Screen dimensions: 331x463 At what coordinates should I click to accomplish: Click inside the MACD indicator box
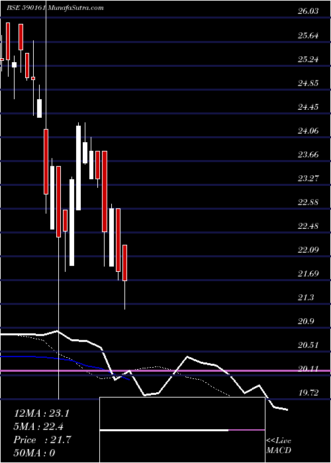click(182, 430)
